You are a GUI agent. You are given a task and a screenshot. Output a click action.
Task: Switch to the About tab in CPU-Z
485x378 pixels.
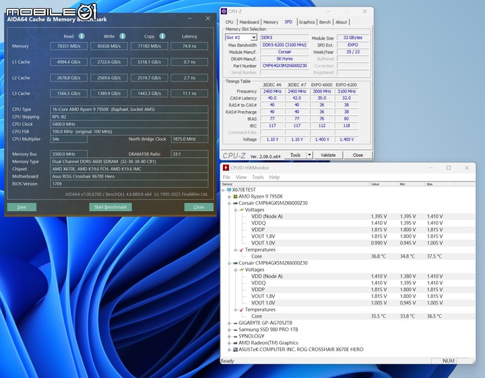click(341, 22)
